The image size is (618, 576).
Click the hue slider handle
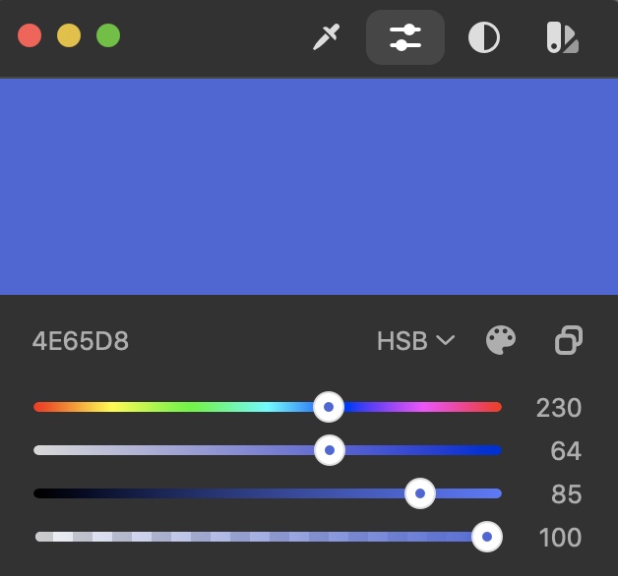point(329,407)
